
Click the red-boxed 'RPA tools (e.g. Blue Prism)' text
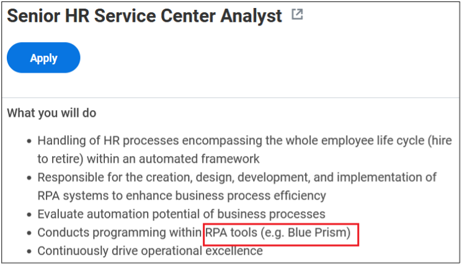[x=278, y=233]
